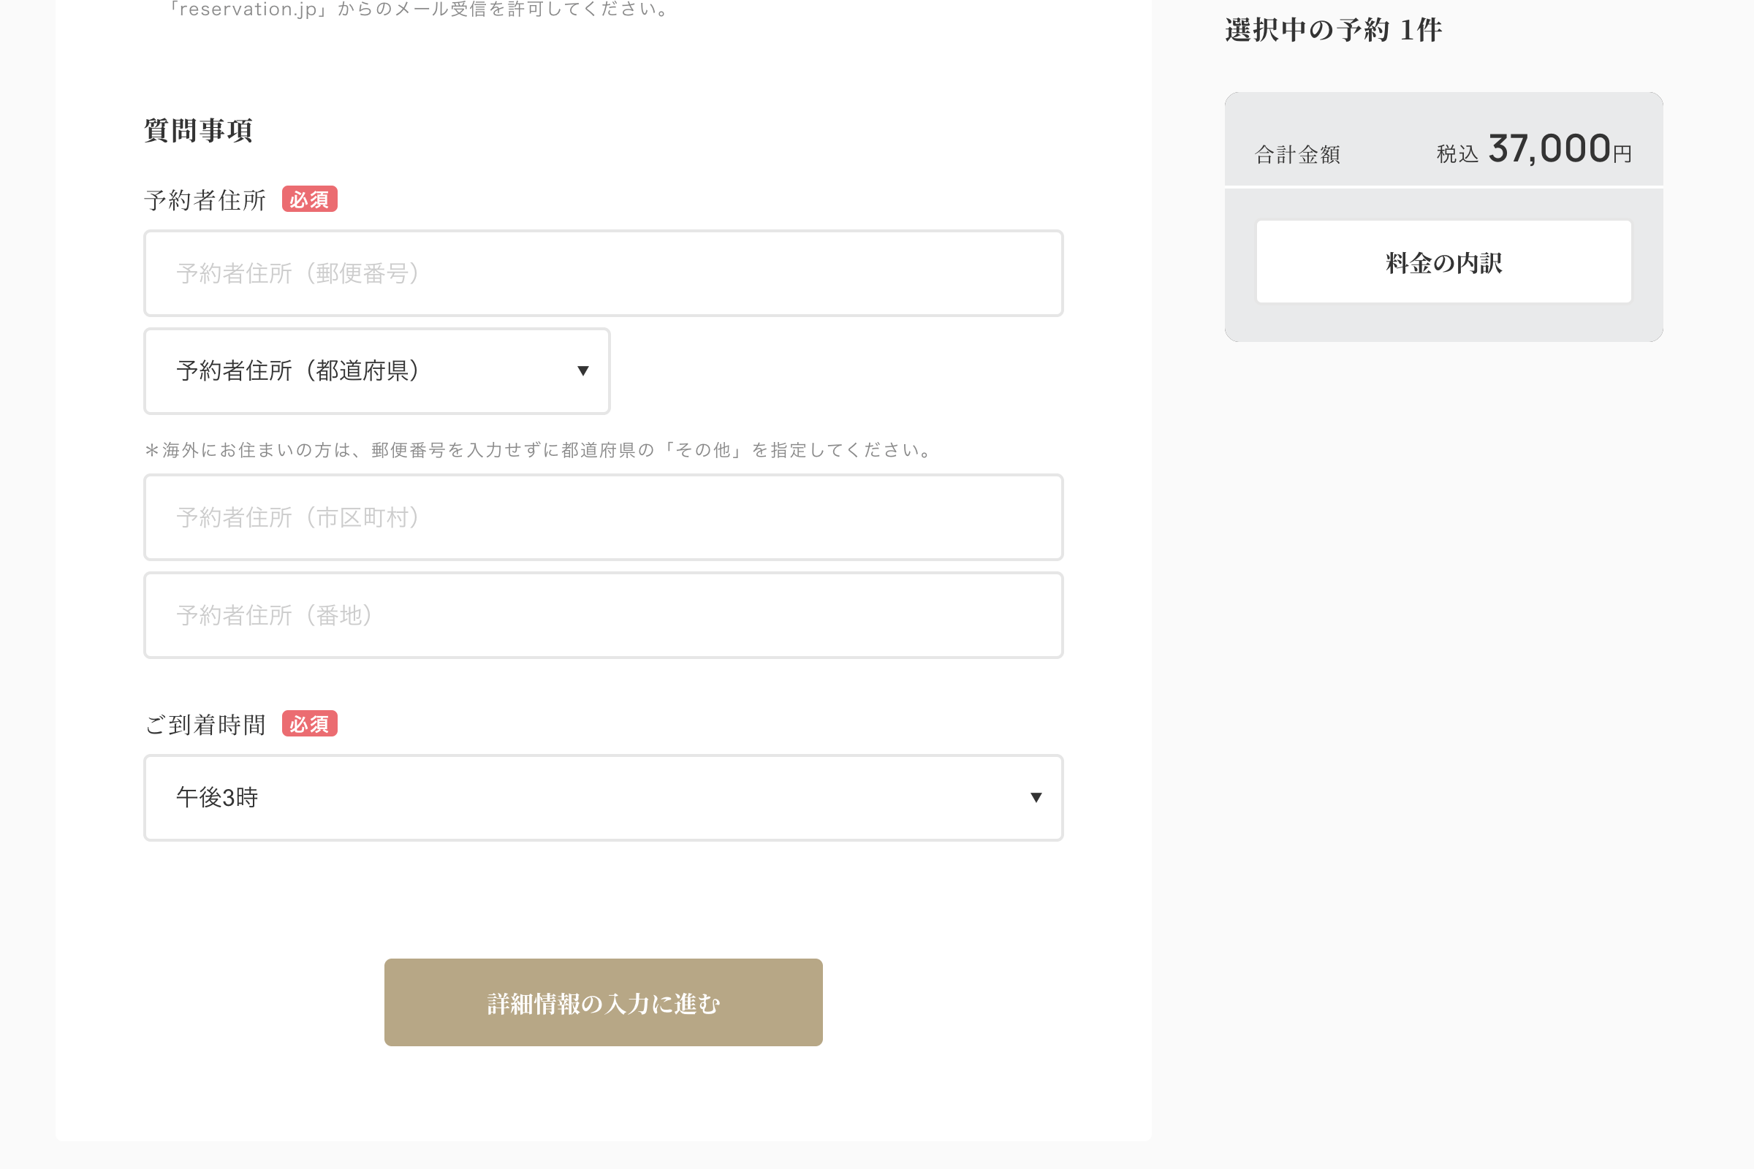Click the overseas residents instruction note

click(x=537, y=449)
